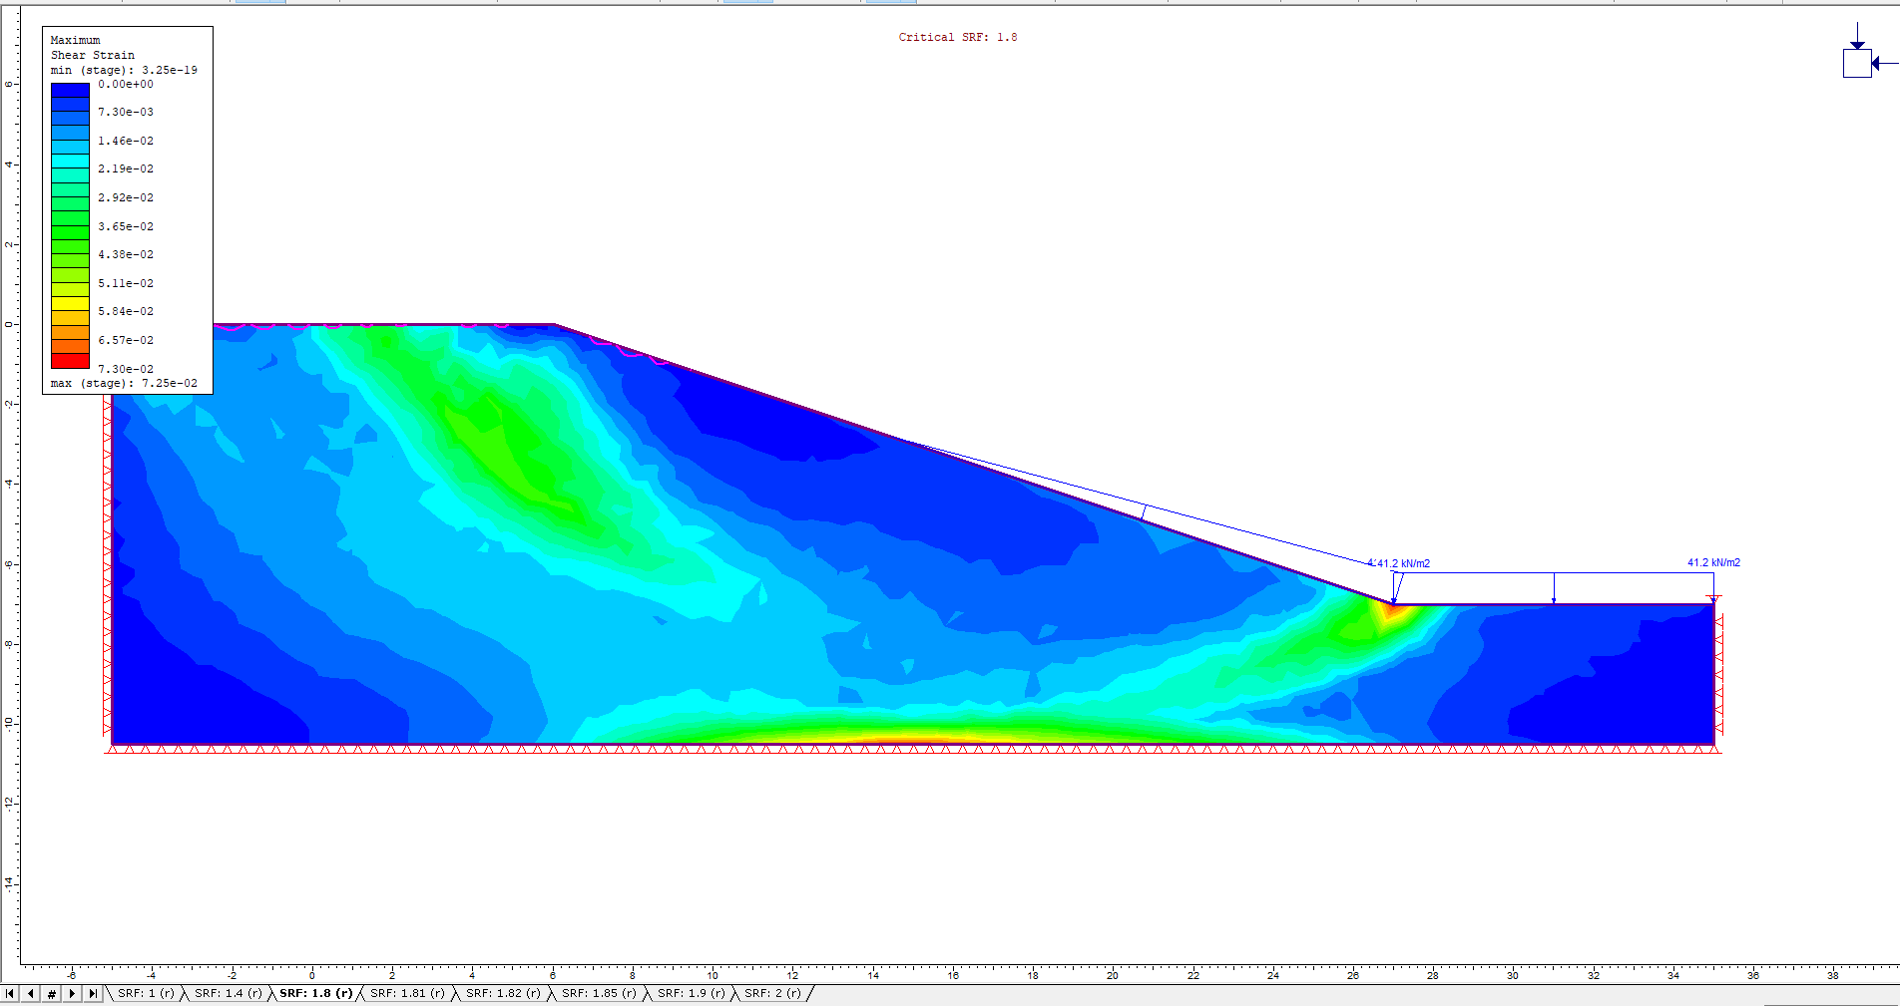Select the SRF: 1.8 (r) tab
Viewport: 1900px width, 1006px height.
tap(315, 993)
